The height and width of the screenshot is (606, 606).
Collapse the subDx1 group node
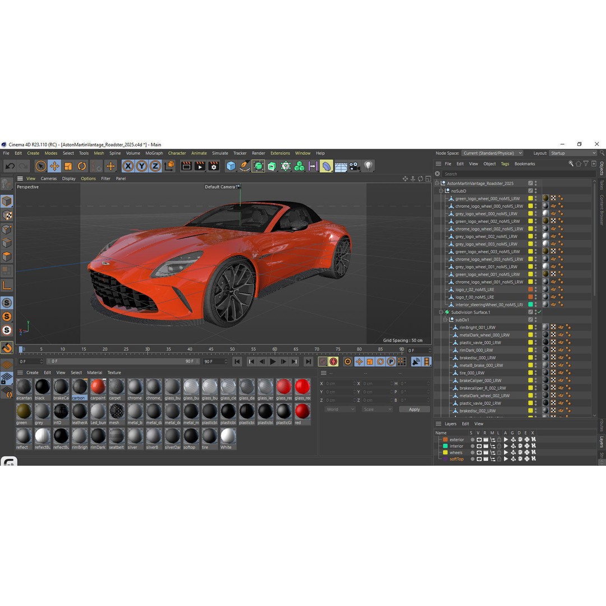click(x=445, y=320)
